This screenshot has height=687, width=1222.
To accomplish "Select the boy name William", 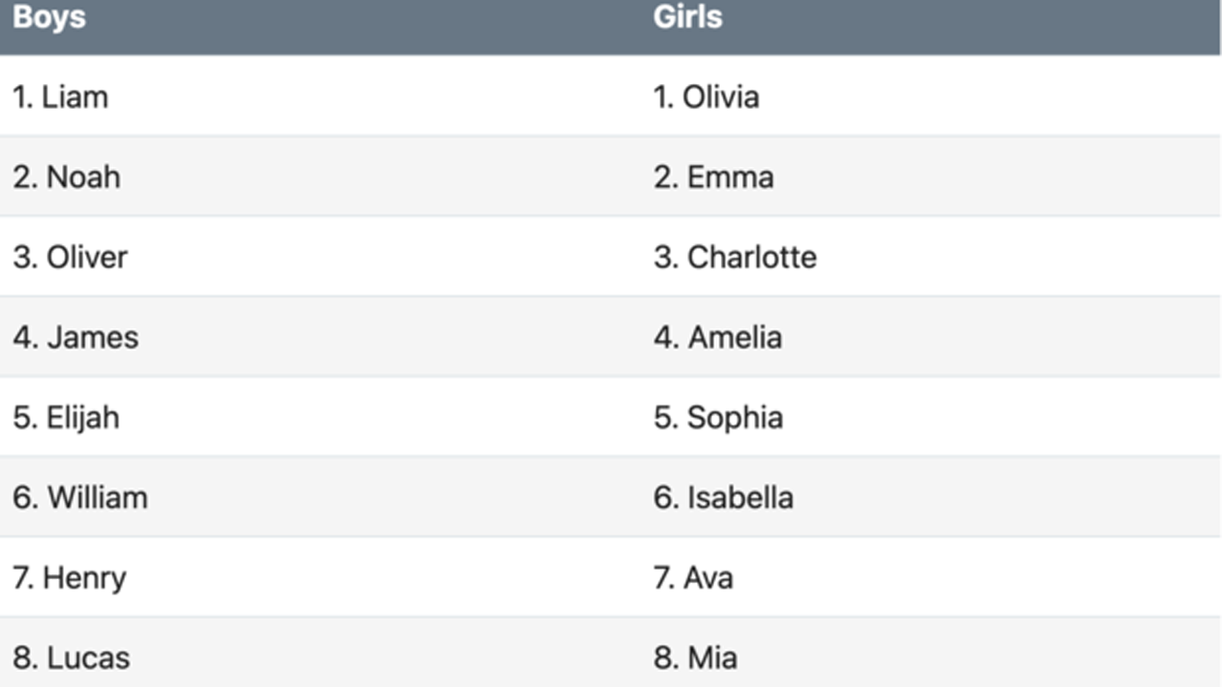I will 97,497.
